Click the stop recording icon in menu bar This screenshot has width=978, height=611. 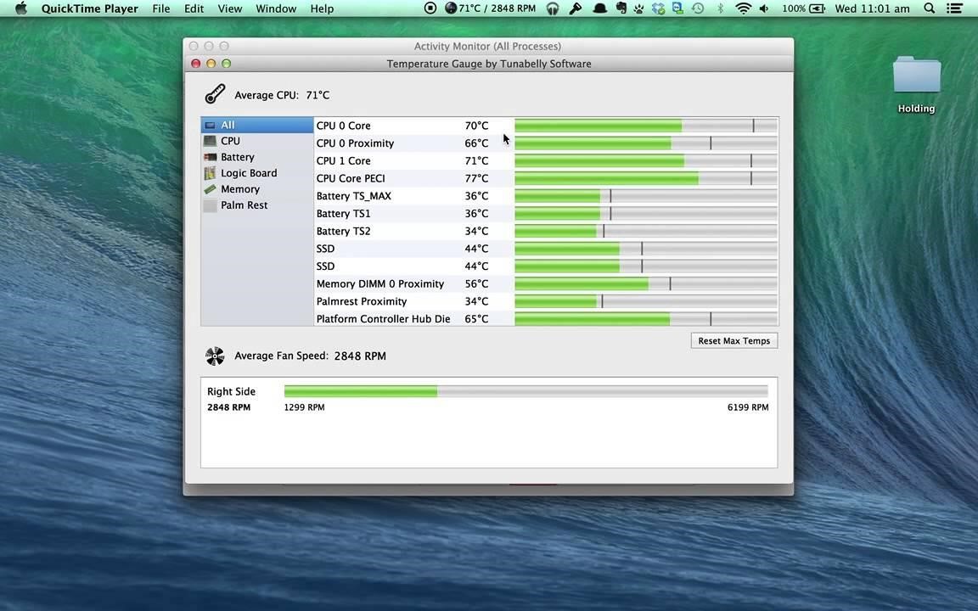point(430,8)
